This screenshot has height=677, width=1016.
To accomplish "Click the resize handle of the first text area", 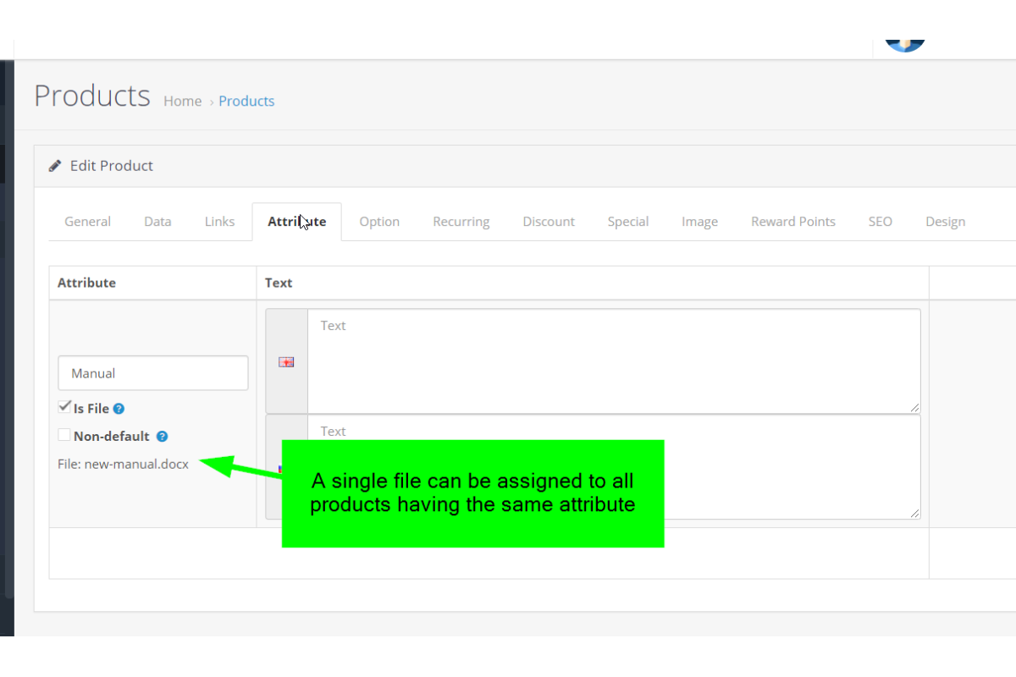I will (914, 407).
